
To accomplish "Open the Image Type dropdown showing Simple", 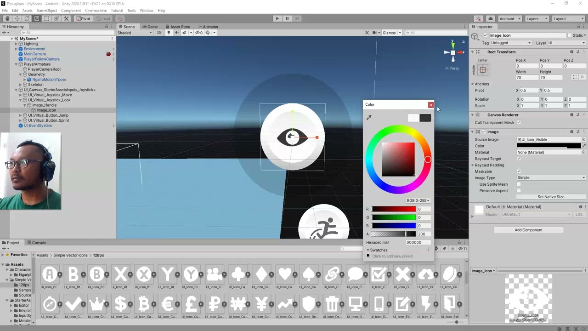I will click(551, 178).
